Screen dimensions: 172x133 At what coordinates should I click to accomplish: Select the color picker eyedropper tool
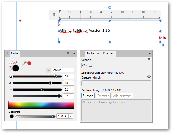tap(24, 63)
